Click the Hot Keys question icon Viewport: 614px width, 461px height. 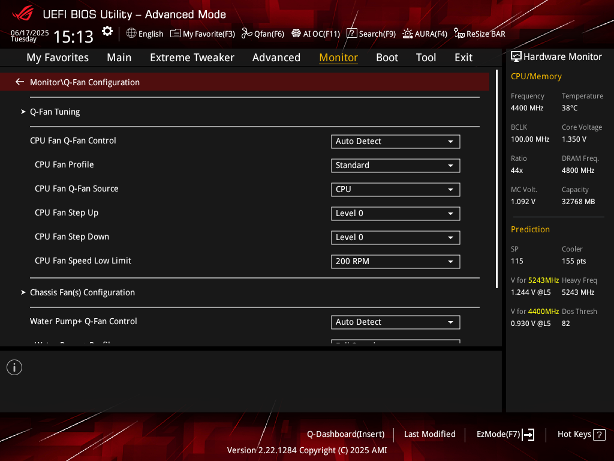(599, 435)
